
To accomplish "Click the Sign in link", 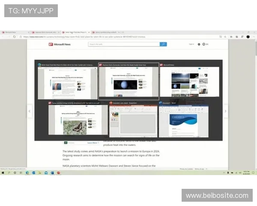I will [191, 44].
